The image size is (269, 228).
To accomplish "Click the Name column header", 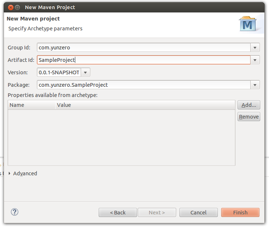I will click(x=32, y=105).
